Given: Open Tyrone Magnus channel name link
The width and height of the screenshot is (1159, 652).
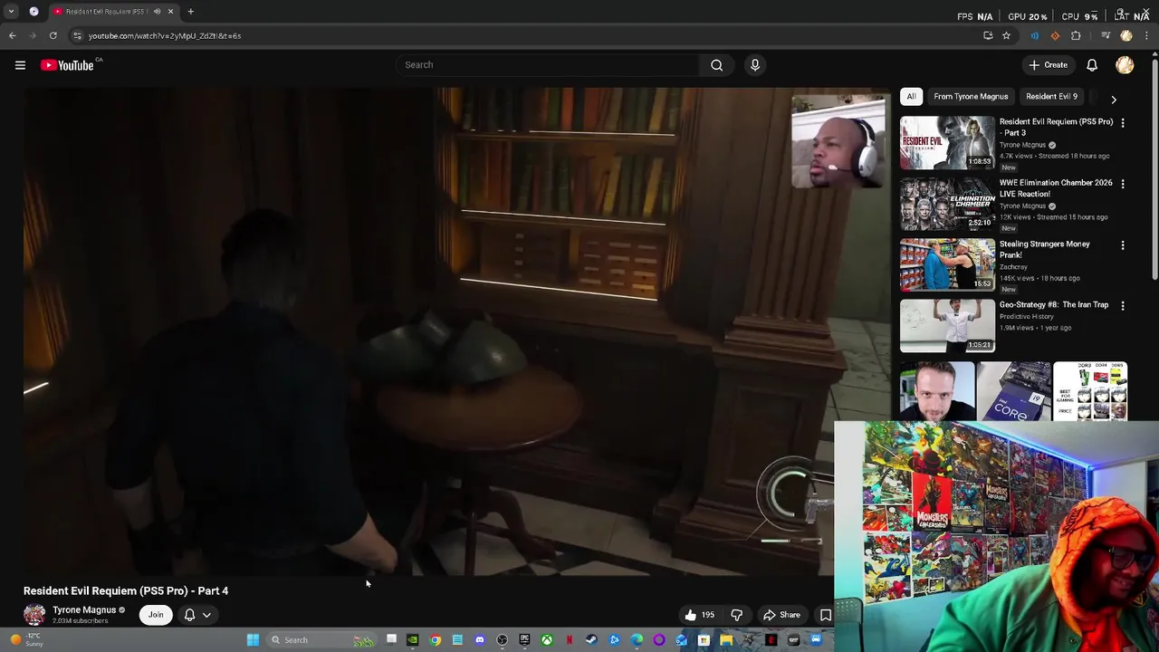Looking at the screenshot, I should tap(84, 610).
